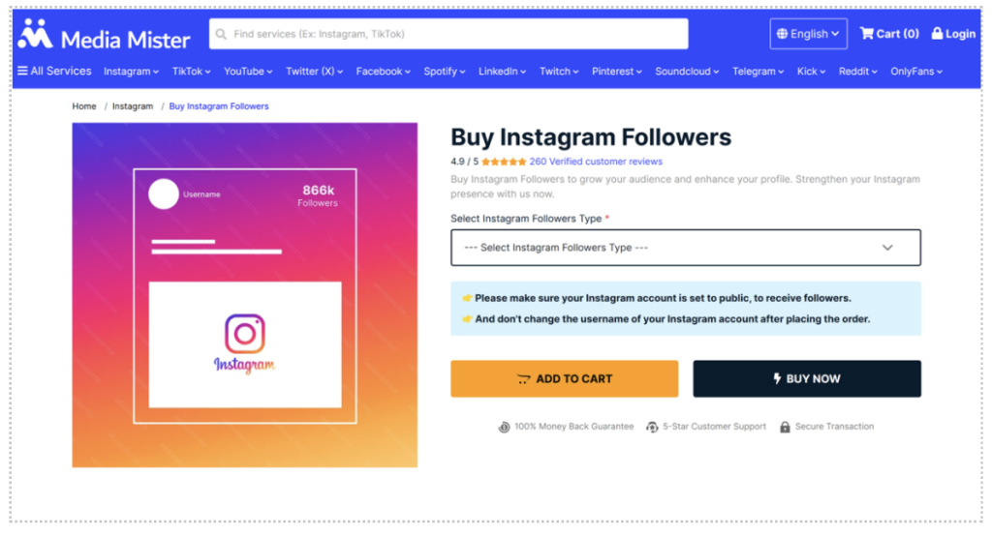Expand the Select Instagram Followers Type dropdown
992x536 pixels.
coord(686,248)
